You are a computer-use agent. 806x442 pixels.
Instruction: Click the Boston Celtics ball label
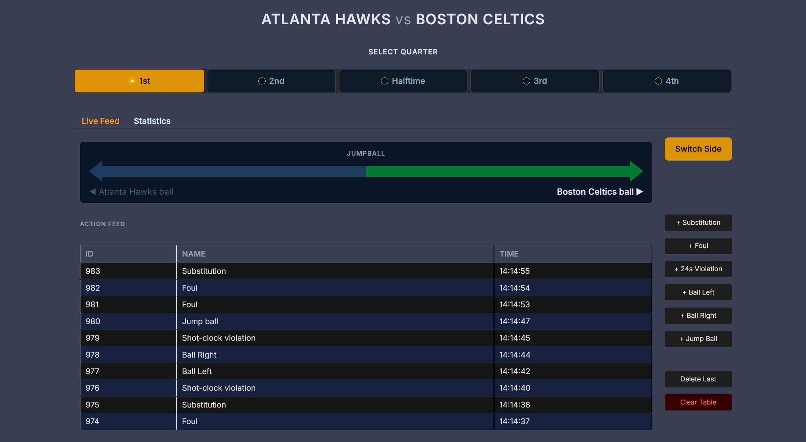(600, 192)
